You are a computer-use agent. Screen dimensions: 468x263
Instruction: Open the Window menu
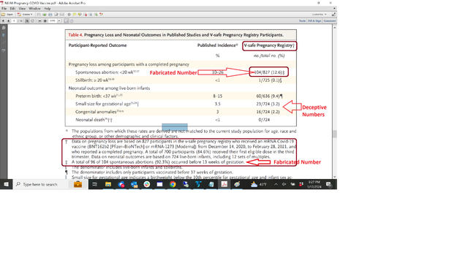coord(34,9)
